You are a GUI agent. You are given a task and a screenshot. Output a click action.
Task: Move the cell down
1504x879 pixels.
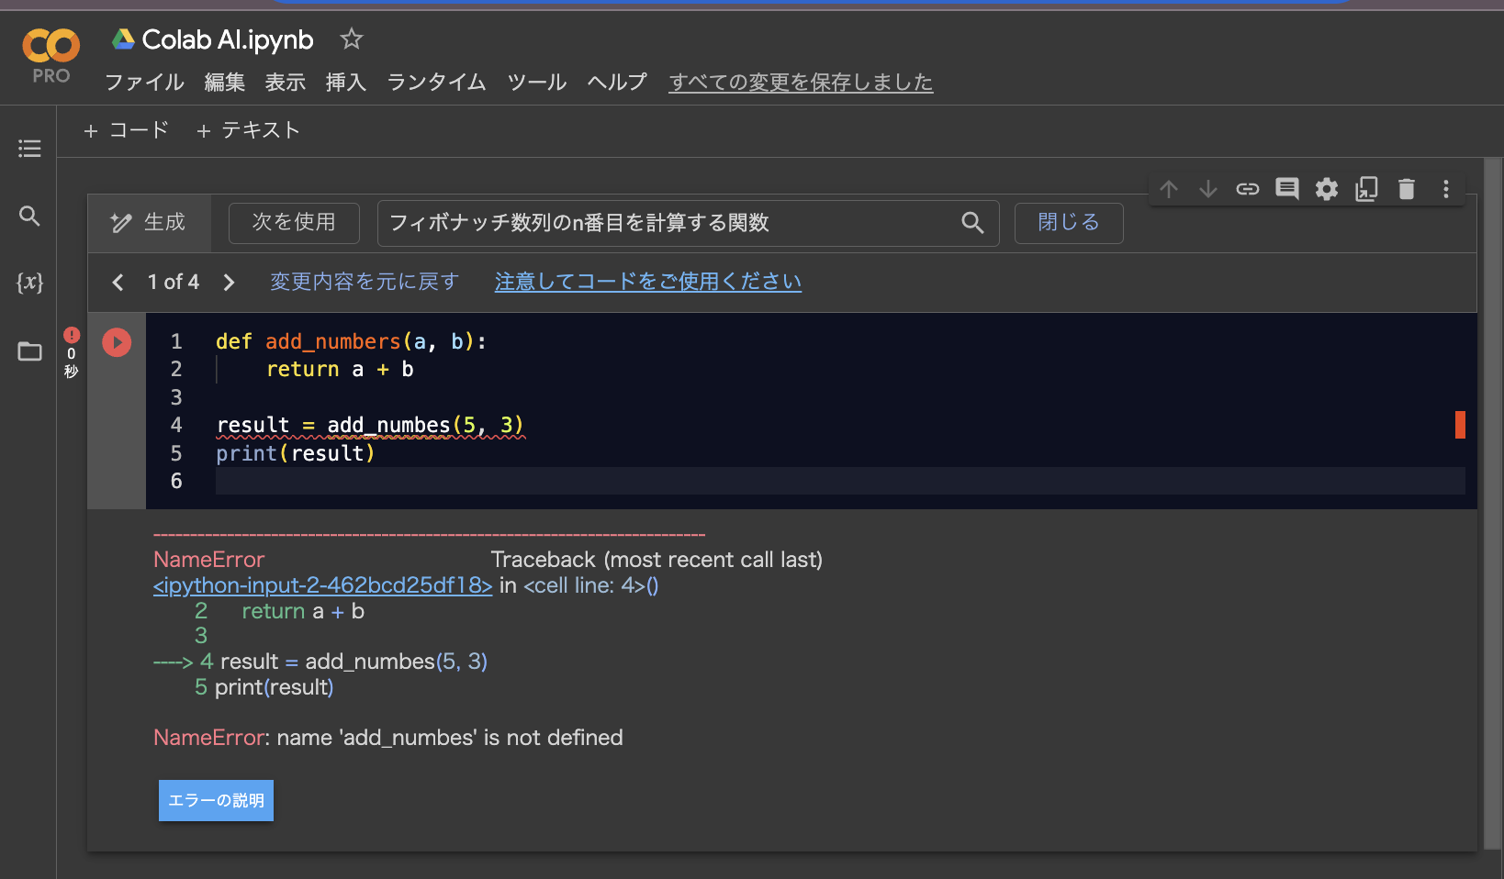tap(1207, 189)
